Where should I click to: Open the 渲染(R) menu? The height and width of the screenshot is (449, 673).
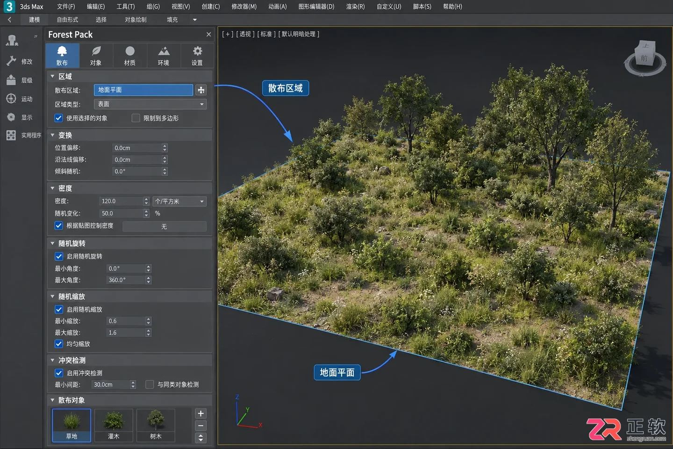355,7
